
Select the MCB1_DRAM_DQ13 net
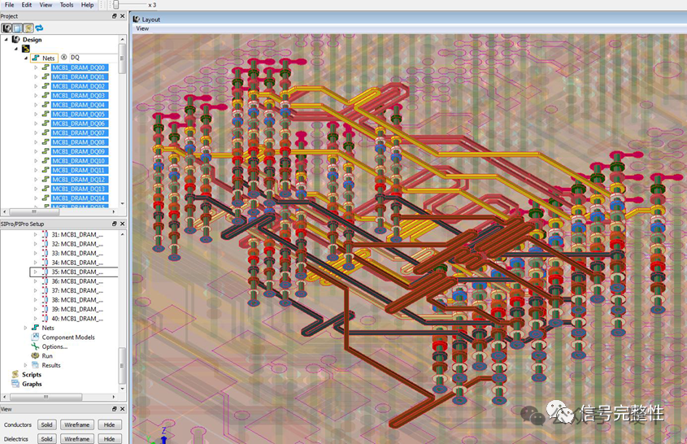80,189
